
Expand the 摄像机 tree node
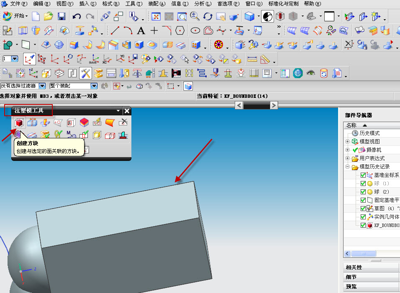[x=347, y=150]
